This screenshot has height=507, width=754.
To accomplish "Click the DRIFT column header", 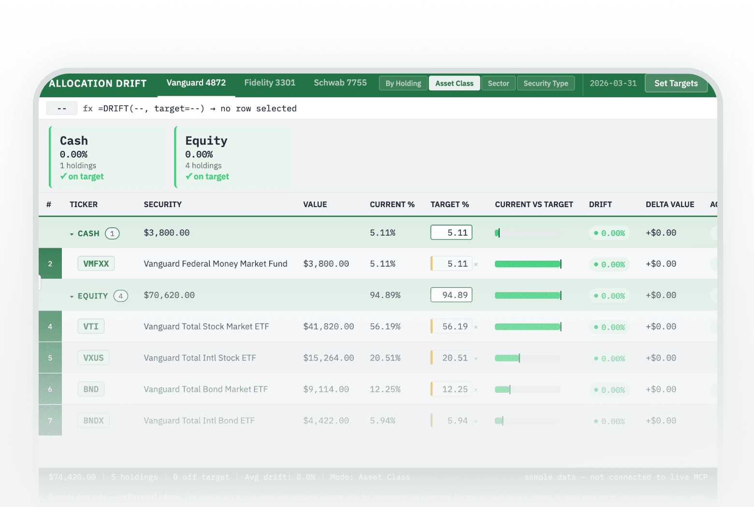I will point(600,204).
